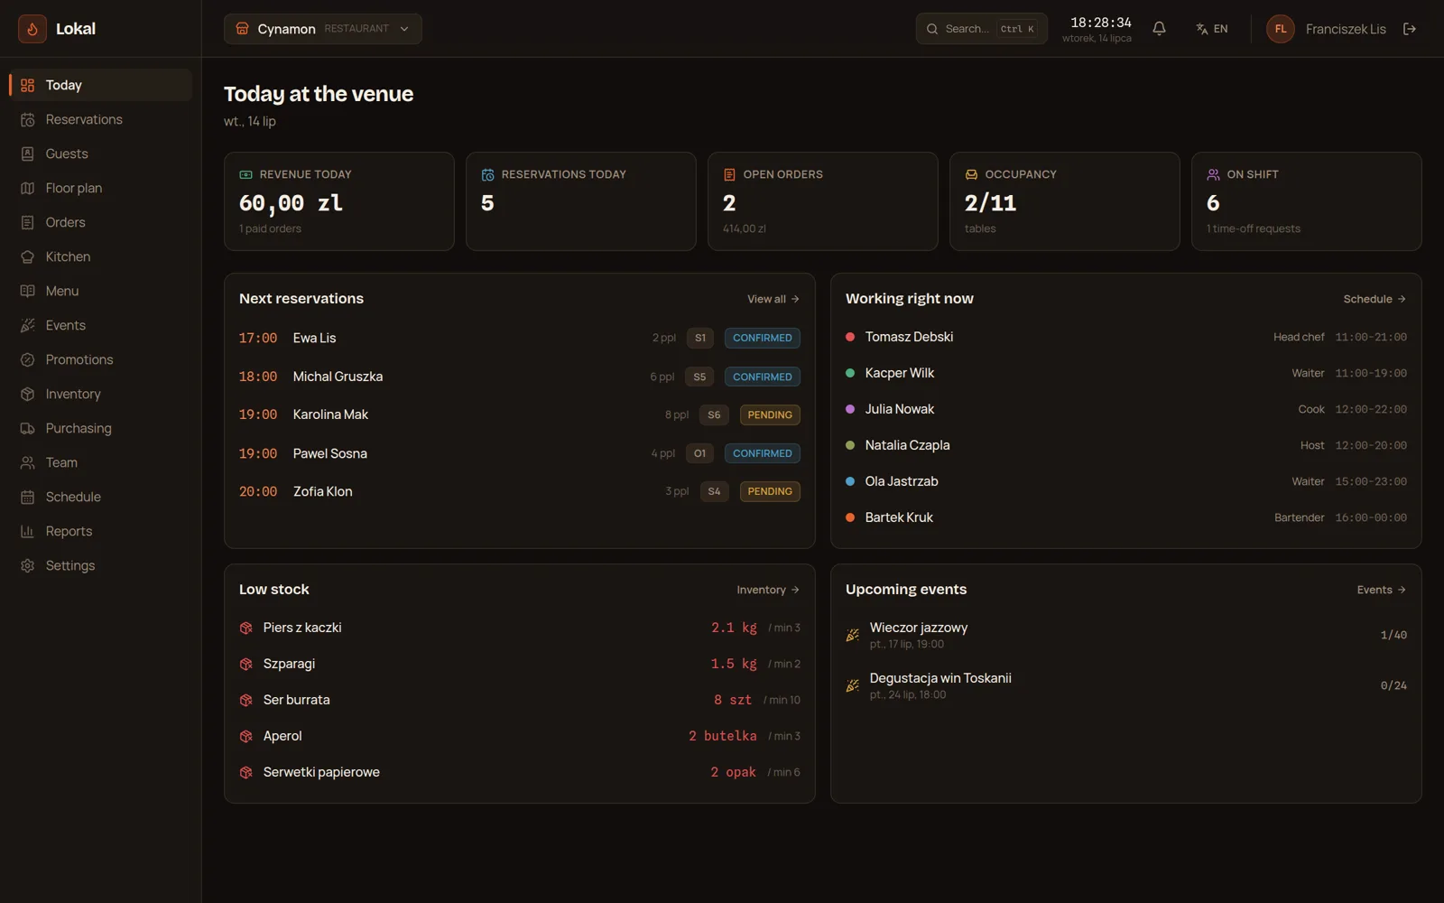The height and width of the screenshot is (903, 1444).
Task: Click the Kitchen chef hat icon
Action: click(28, 257)
